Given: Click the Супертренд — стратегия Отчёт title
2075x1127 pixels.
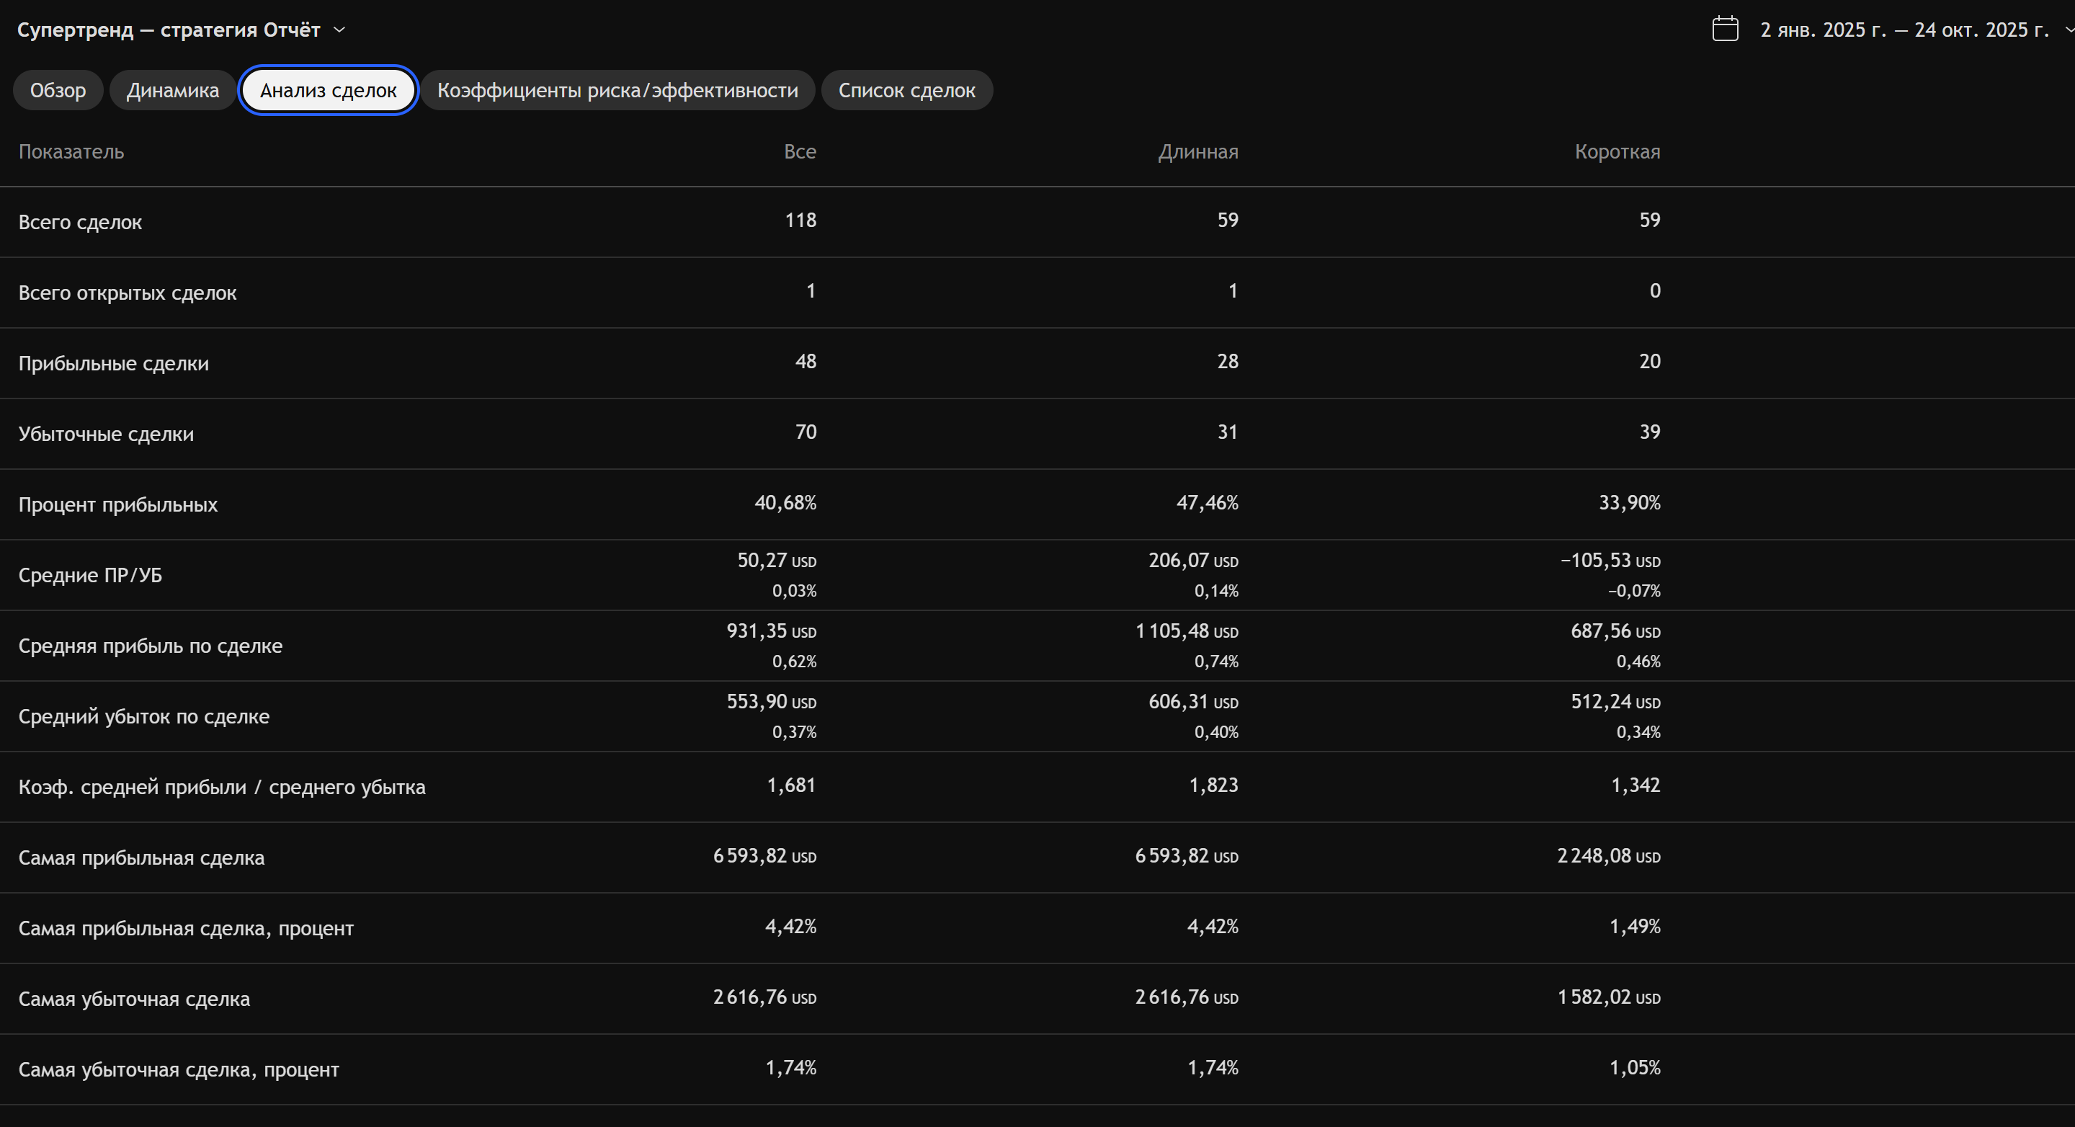Looking at the screenshot, I should pos(169,30).
